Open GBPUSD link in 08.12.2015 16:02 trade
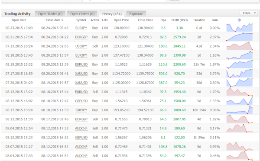Image resolution: width=260 pixels, height=161 pixels. 81,101
